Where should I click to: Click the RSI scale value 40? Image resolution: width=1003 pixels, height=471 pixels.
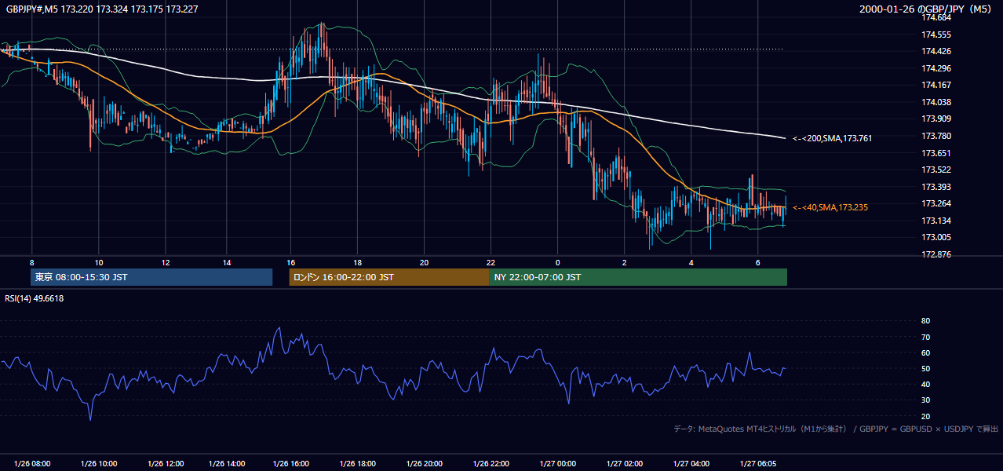coord(926,384)
